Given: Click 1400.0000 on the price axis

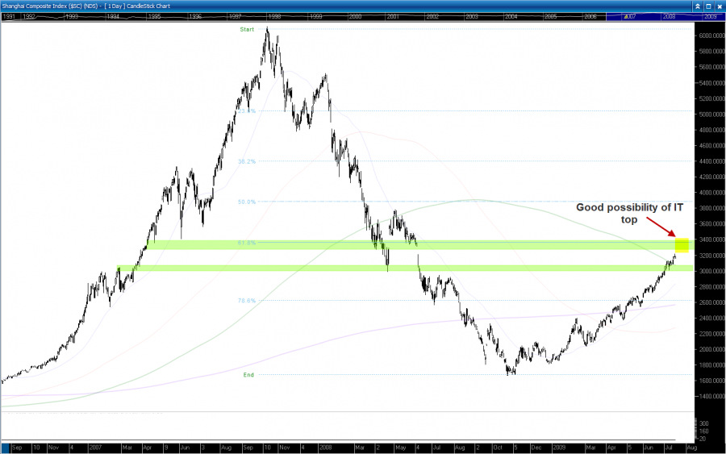Looking at the screenshot, I should pyautogui.click(x=712, y=397).
